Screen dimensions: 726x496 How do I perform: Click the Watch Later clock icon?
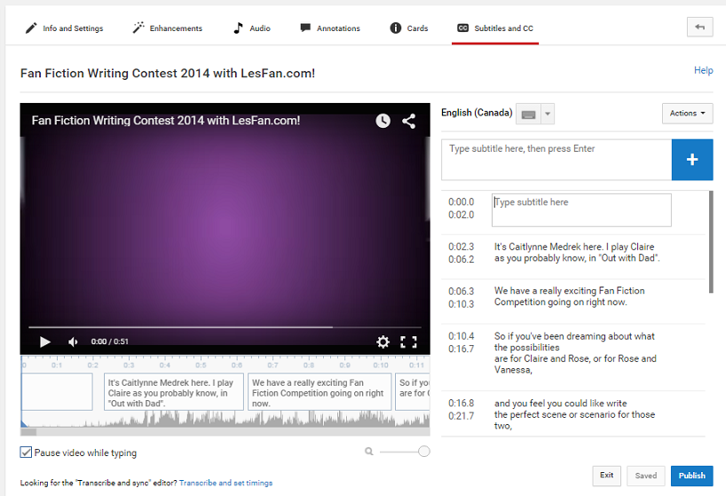(x=383, y=121)
